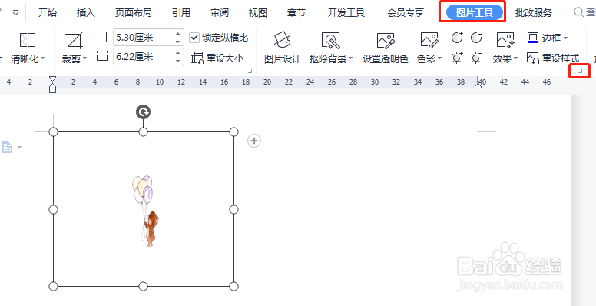Click the 色彩 color adjustment icon

[429, 40]
